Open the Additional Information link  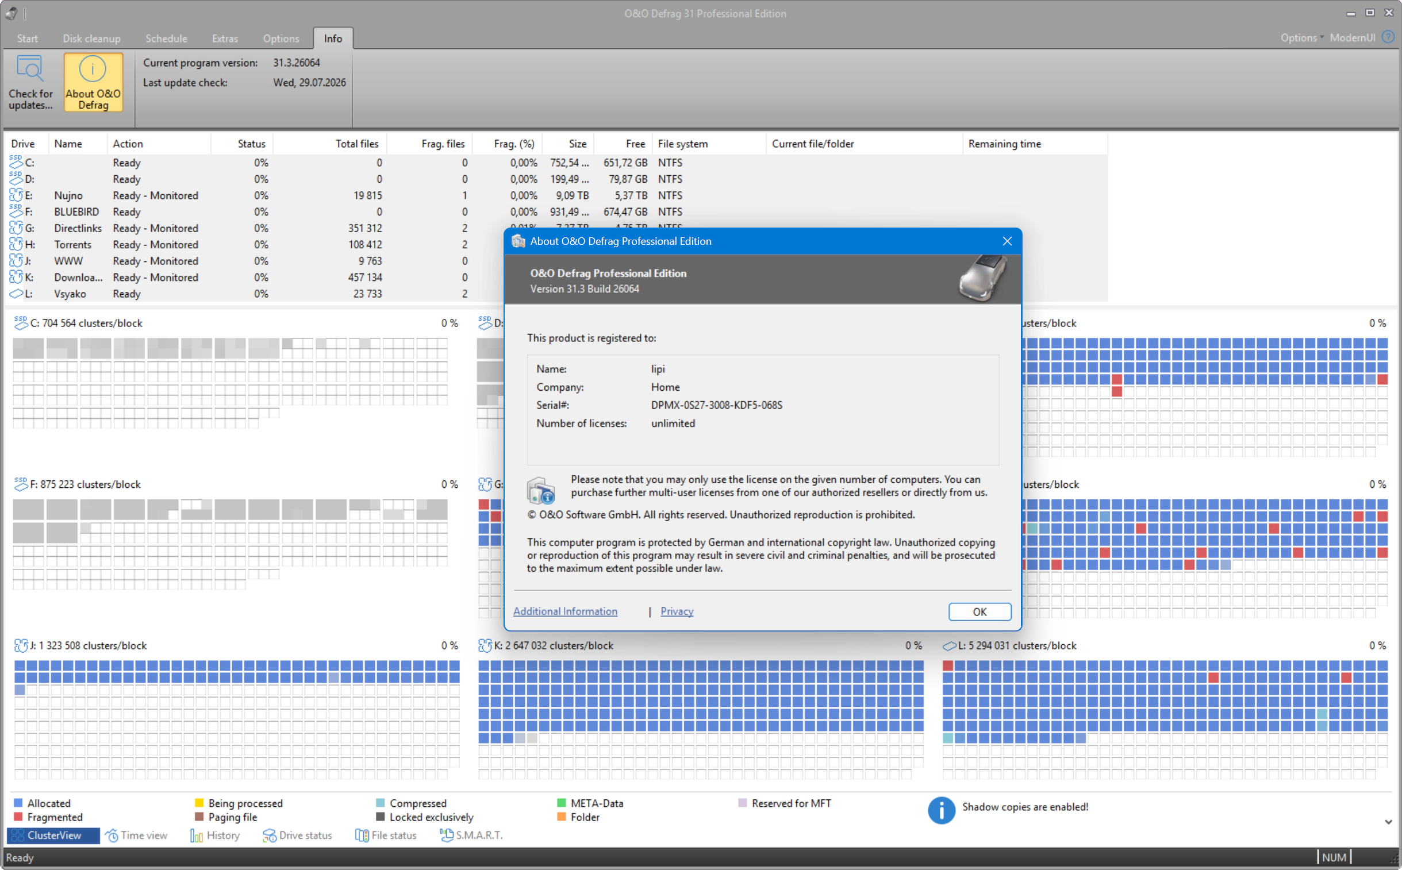[565, 611]
